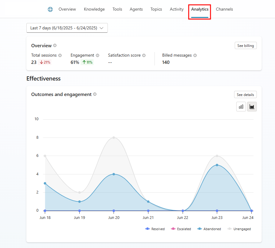Switch to the Channels tab
This screenshot has width=275, height=248.
224,9
